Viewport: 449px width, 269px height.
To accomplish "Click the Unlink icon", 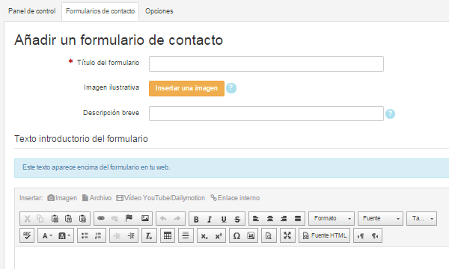I will click(x=114, y=218).
